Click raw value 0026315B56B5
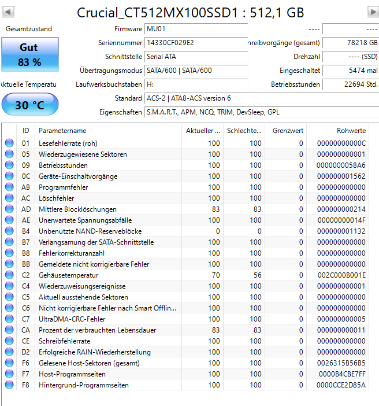 tap(341, 363)
